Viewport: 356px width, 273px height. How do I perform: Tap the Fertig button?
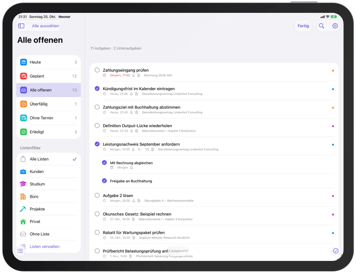(x=303, y=26)
